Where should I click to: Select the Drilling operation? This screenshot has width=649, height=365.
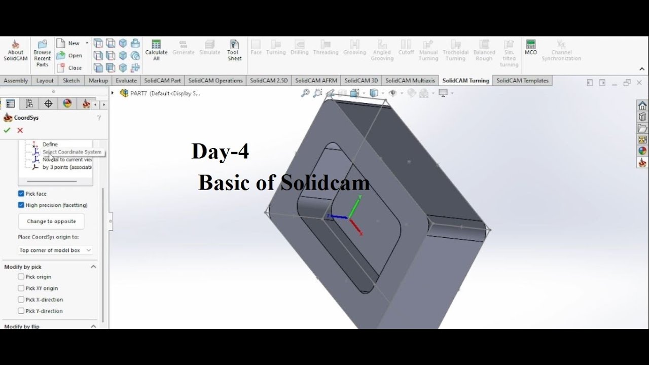pos(299,48)
